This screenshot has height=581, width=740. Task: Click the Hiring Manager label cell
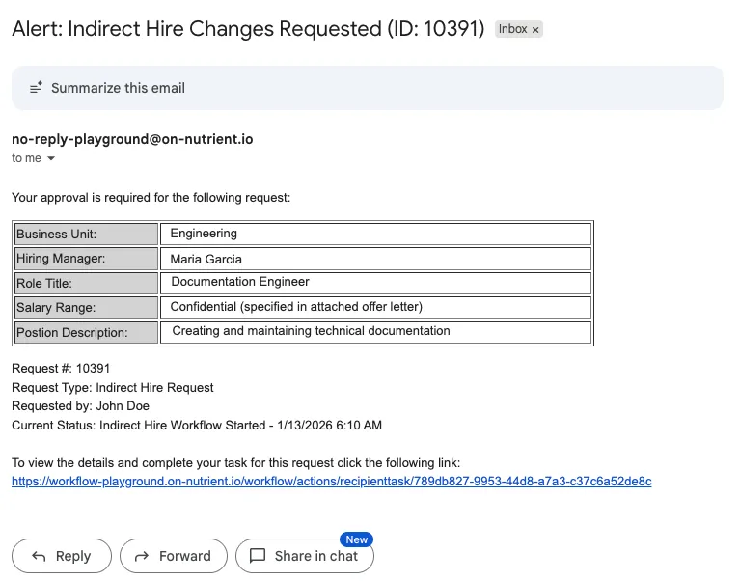(87, 259)
